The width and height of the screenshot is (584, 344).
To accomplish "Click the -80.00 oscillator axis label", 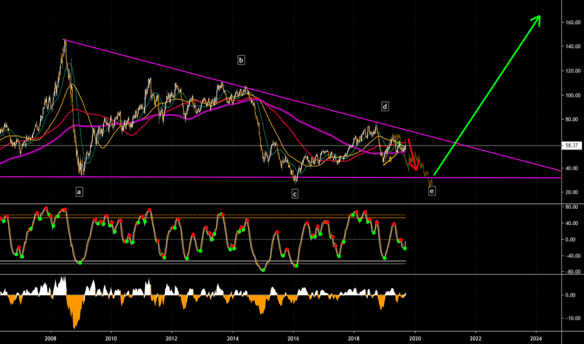I will click(573, 271).
